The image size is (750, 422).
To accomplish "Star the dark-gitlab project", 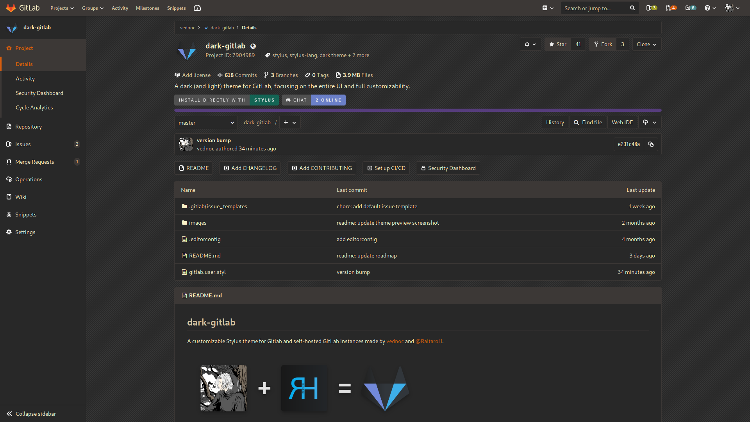I will coord(557,44).
